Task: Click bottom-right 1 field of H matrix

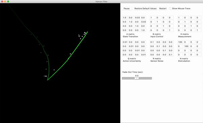Action: coord(199,30)
